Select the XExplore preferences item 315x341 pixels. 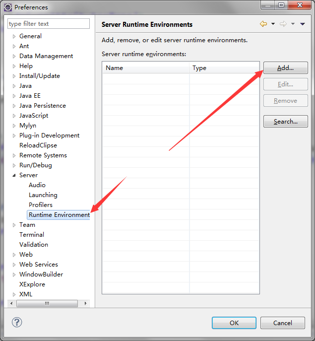pos(32,284)
